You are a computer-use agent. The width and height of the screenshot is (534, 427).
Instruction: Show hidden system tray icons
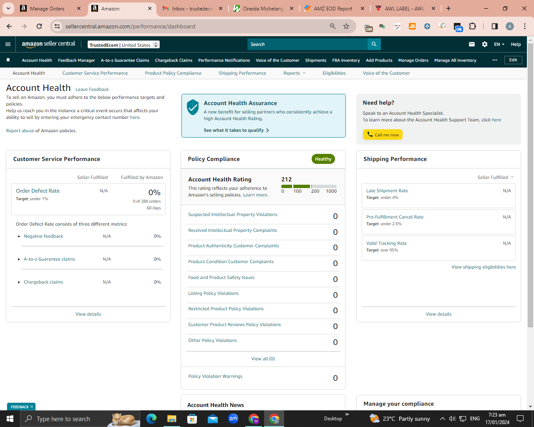click(x=443, y=419)
